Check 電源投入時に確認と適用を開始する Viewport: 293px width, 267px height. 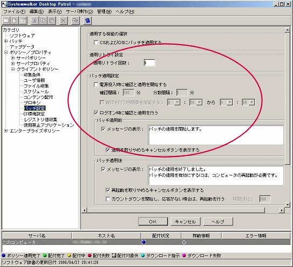pos(96,85)
